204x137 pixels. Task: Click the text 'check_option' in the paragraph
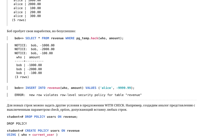pos(60,110)
